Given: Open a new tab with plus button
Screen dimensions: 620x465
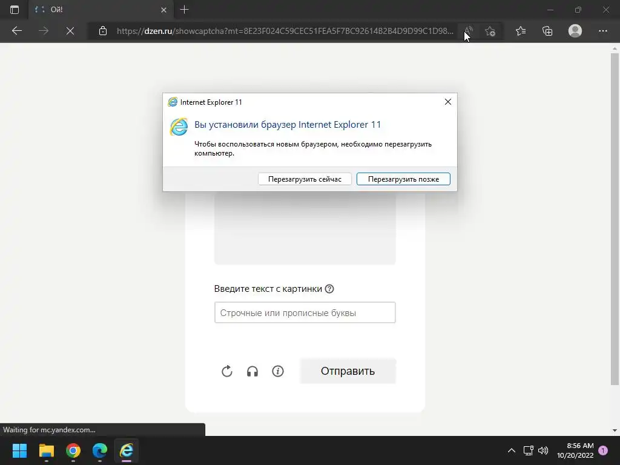Looking at the screenshot, I should pos(184,10).
